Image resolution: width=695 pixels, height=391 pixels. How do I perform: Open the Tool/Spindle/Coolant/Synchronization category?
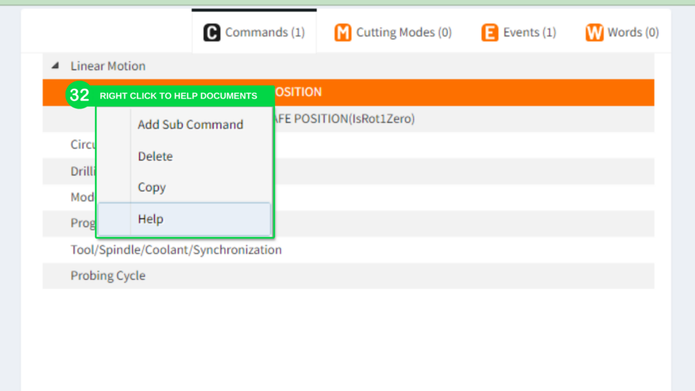(x=176, y=250)
